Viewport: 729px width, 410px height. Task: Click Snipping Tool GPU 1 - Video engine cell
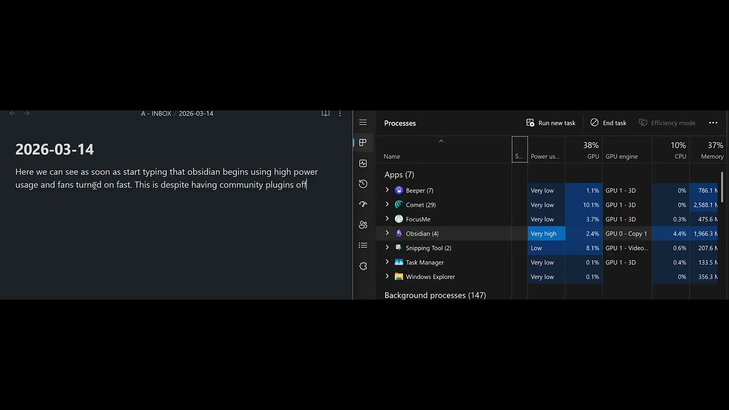pos(627,248)
